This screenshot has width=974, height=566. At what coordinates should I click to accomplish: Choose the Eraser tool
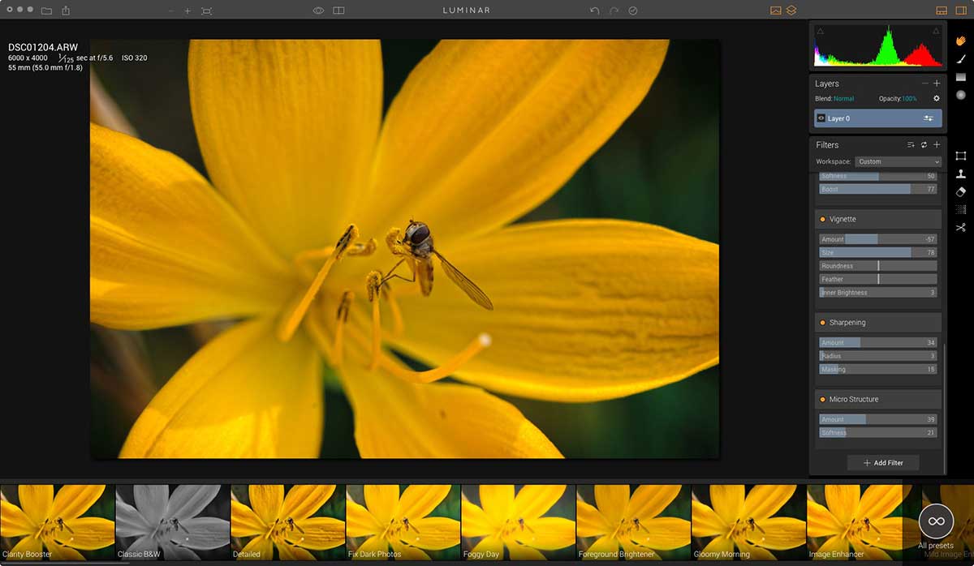961,191
